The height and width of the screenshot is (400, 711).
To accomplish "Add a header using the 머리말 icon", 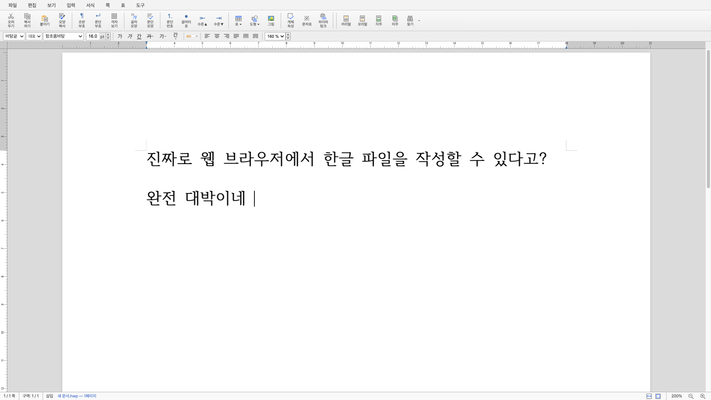I will (x=346, y=20).
